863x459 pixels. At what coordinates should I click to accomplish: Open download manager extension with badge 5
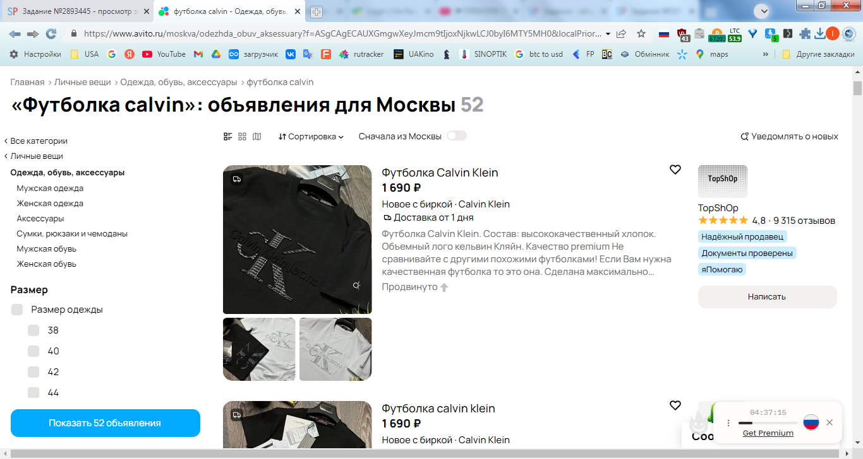click(x=771, y=34)
